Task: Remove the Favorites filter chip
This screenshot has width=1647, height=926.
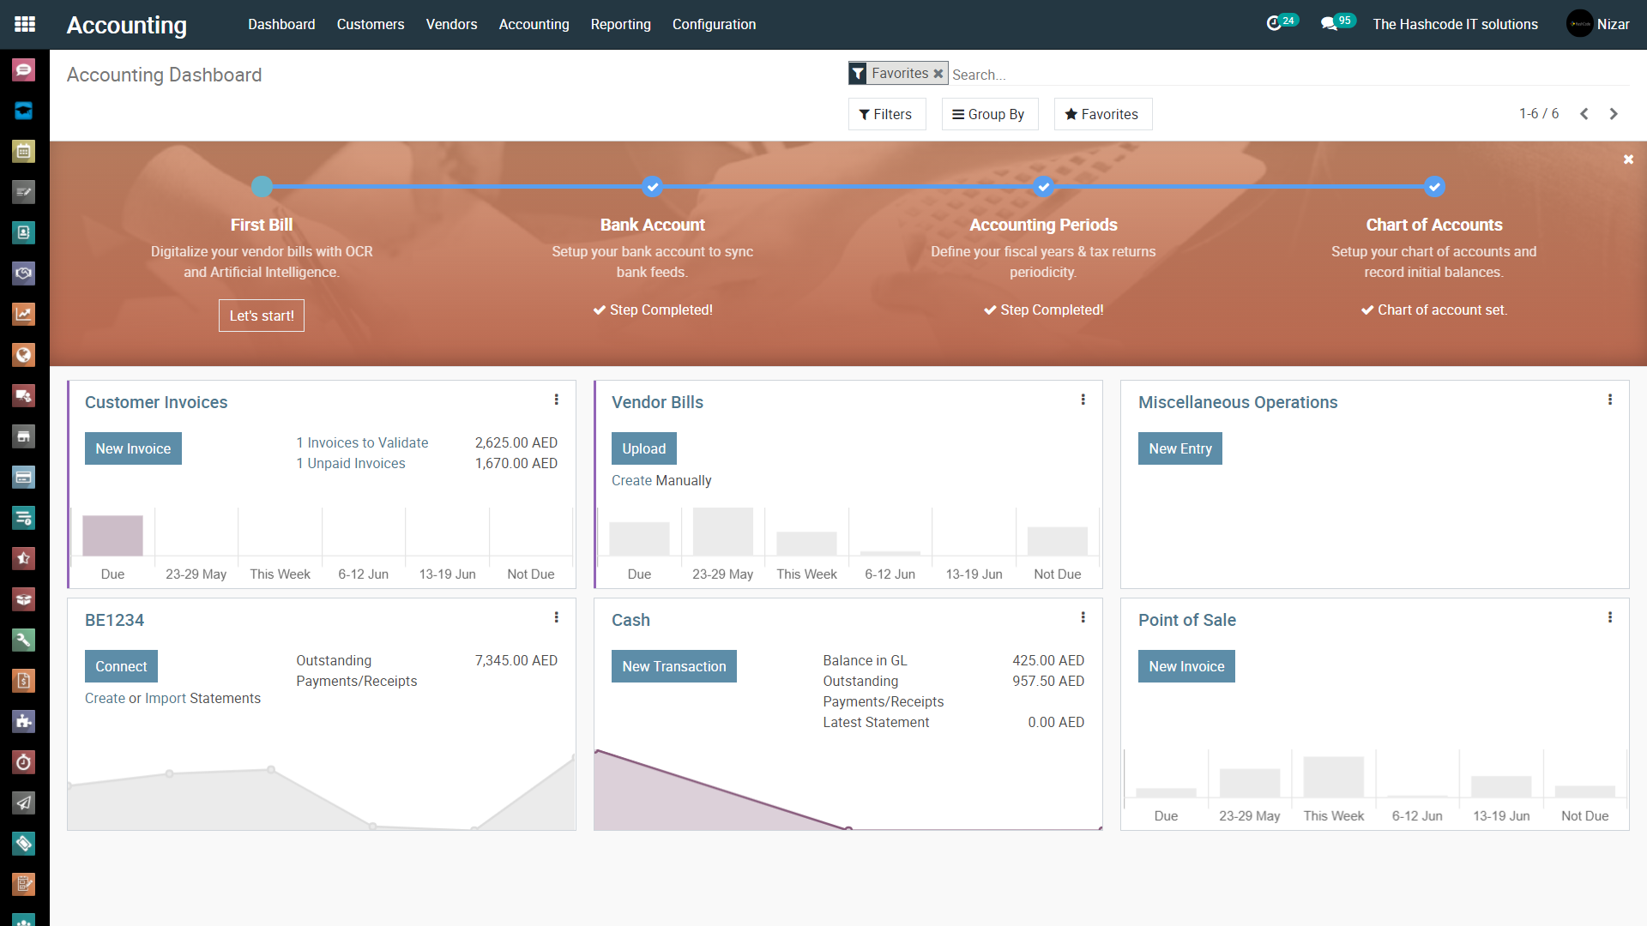Action: [938, 73]
